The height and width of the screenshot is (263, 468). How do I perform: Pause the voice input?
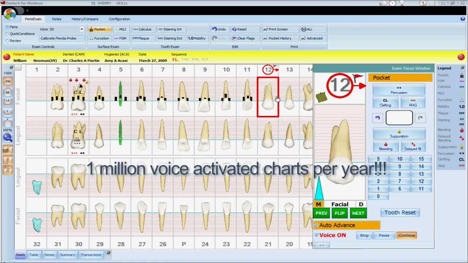(384, 236)
